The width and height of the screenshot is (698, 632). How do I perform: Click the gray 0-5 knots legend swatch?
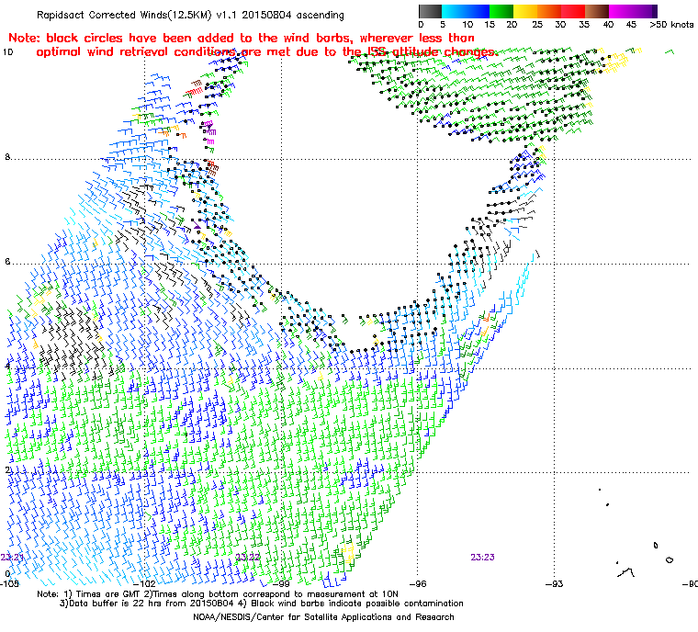430,11
